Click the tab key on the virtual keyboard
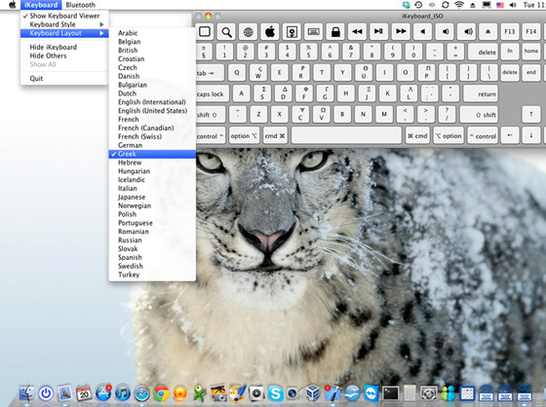The image size is (546, 407). coord(210,73)
